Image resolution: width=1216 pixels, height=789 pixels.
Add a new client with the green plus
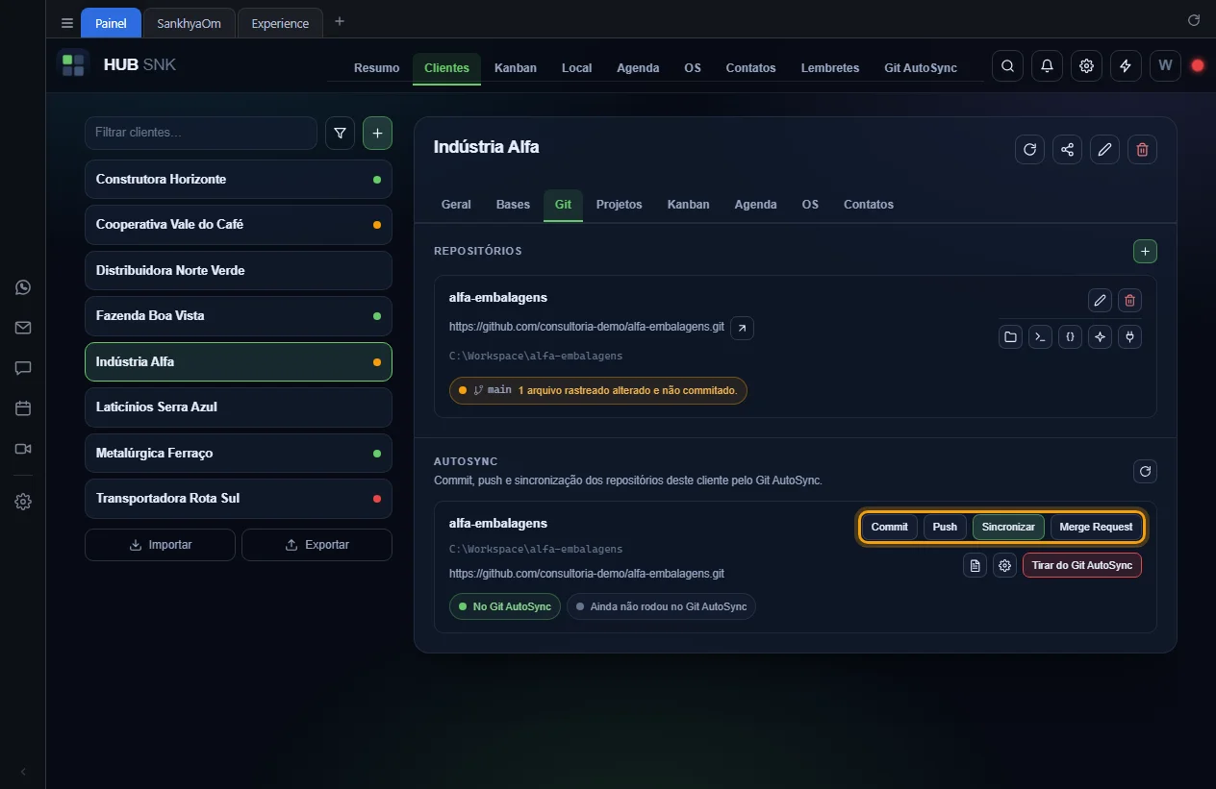click(377, 134)
